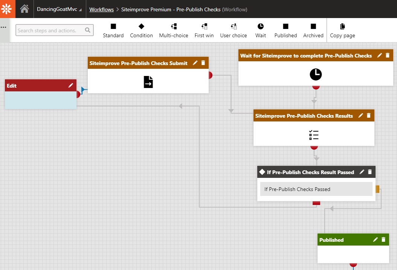
Task: Expand the side panel with the dots handle
Action: [3, 27]
